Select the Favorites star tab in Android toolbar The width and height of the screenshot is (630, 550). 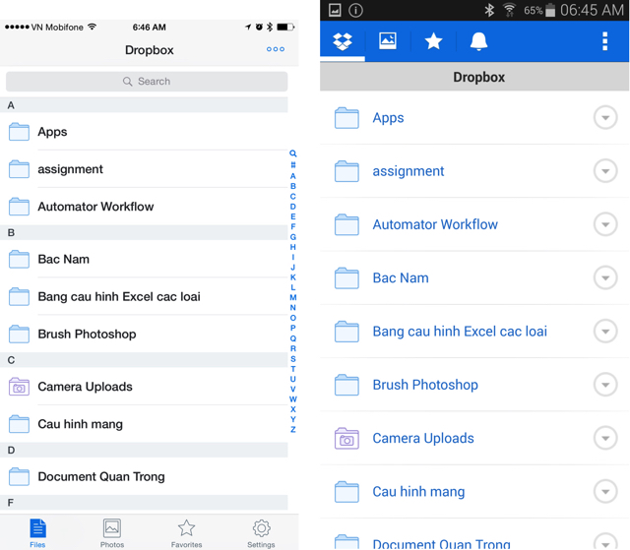[433, 41]
